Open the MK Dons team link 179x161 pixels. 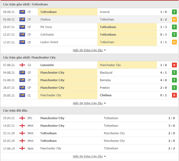(46, 27)
